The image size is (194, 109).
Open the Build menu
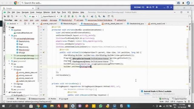coord(53,12)
